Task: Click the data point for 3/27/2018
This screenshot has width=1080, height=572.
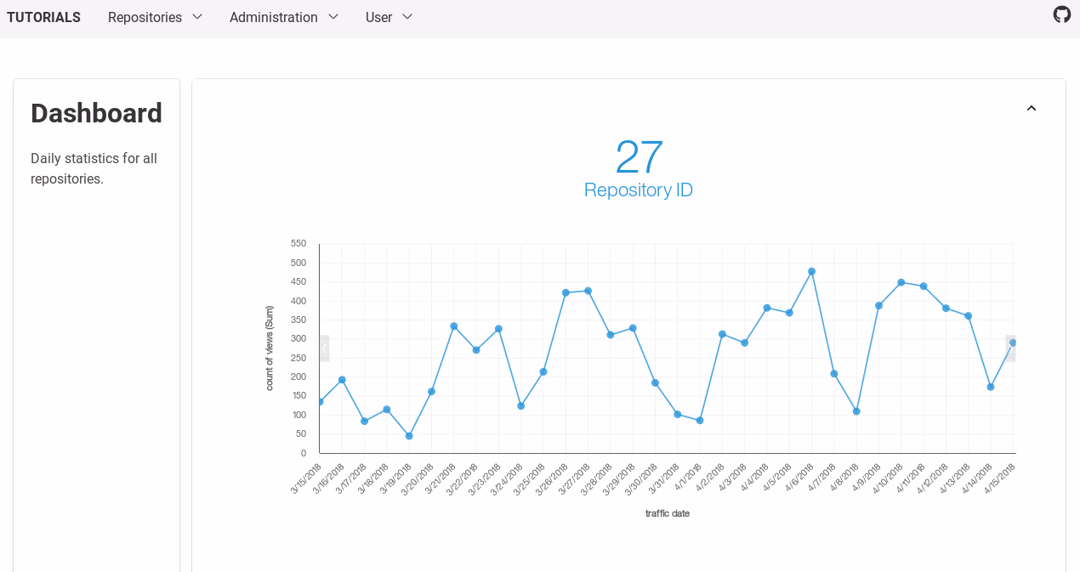Action: point(588,291)
